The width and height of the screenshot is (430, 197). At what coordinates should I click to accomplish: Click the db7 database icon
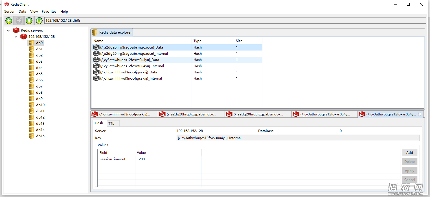pyautogui.click(x=31, y=86)
